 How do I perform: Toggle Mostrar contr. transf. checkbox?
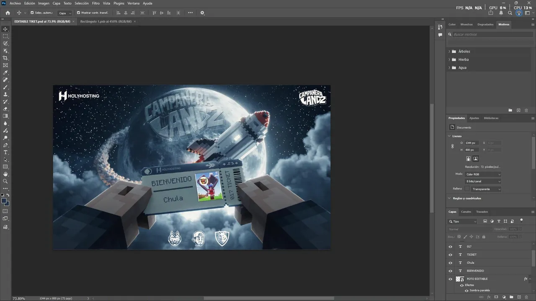coord(78,13)
